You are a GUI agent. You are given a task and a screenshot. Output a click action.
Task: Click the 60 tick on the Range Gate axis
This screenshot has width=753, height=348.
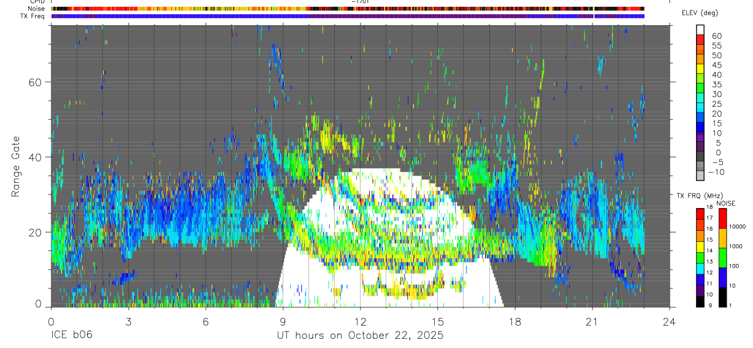[x=34, y=82]
